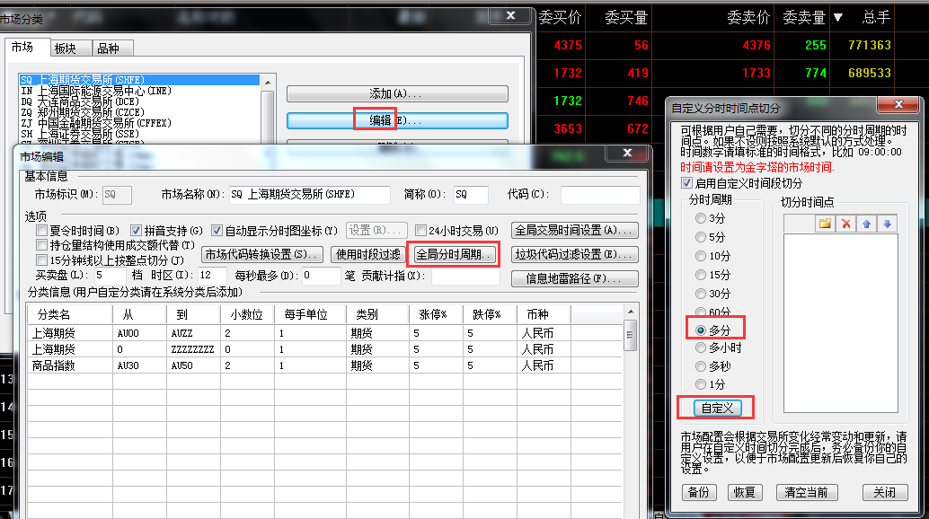Click the 简称 input field
Screen dimensions: 929x519
pyautogui.click(x=471, y=195)
